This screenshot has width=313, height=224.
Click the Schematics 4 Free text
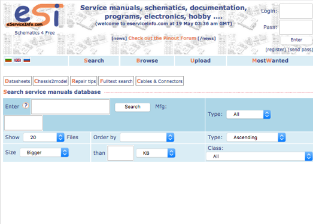click(x=35, y=33)
